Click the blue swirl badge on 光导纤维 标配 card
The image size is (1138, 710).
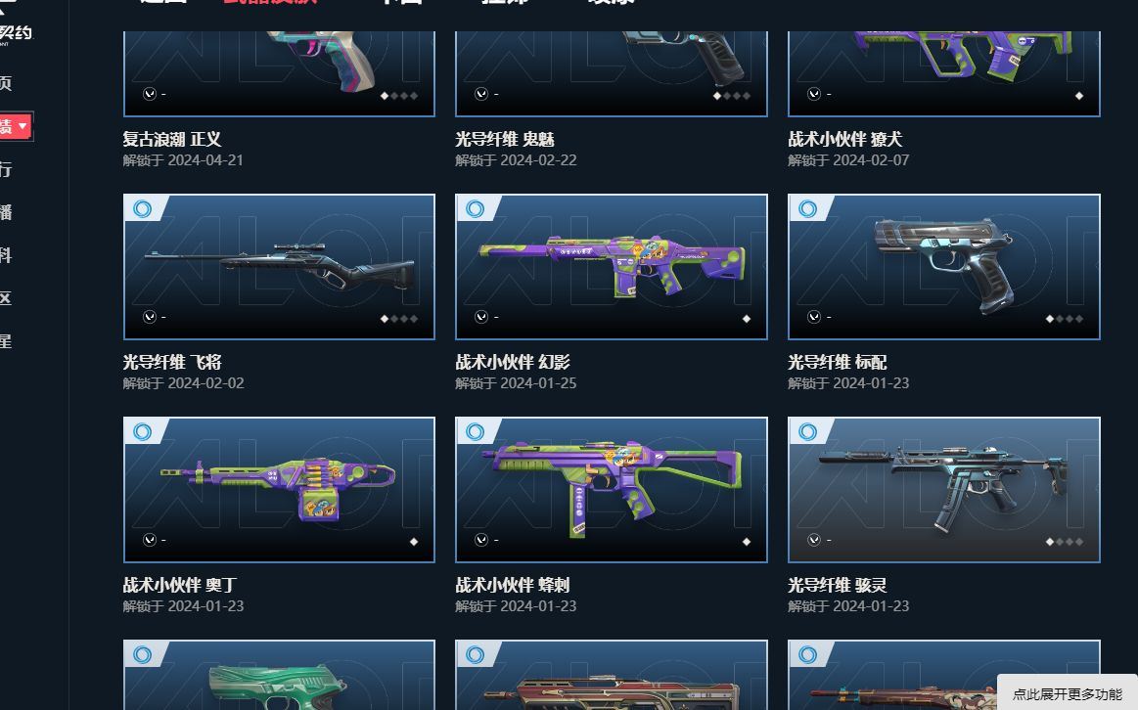coord(807,209)
